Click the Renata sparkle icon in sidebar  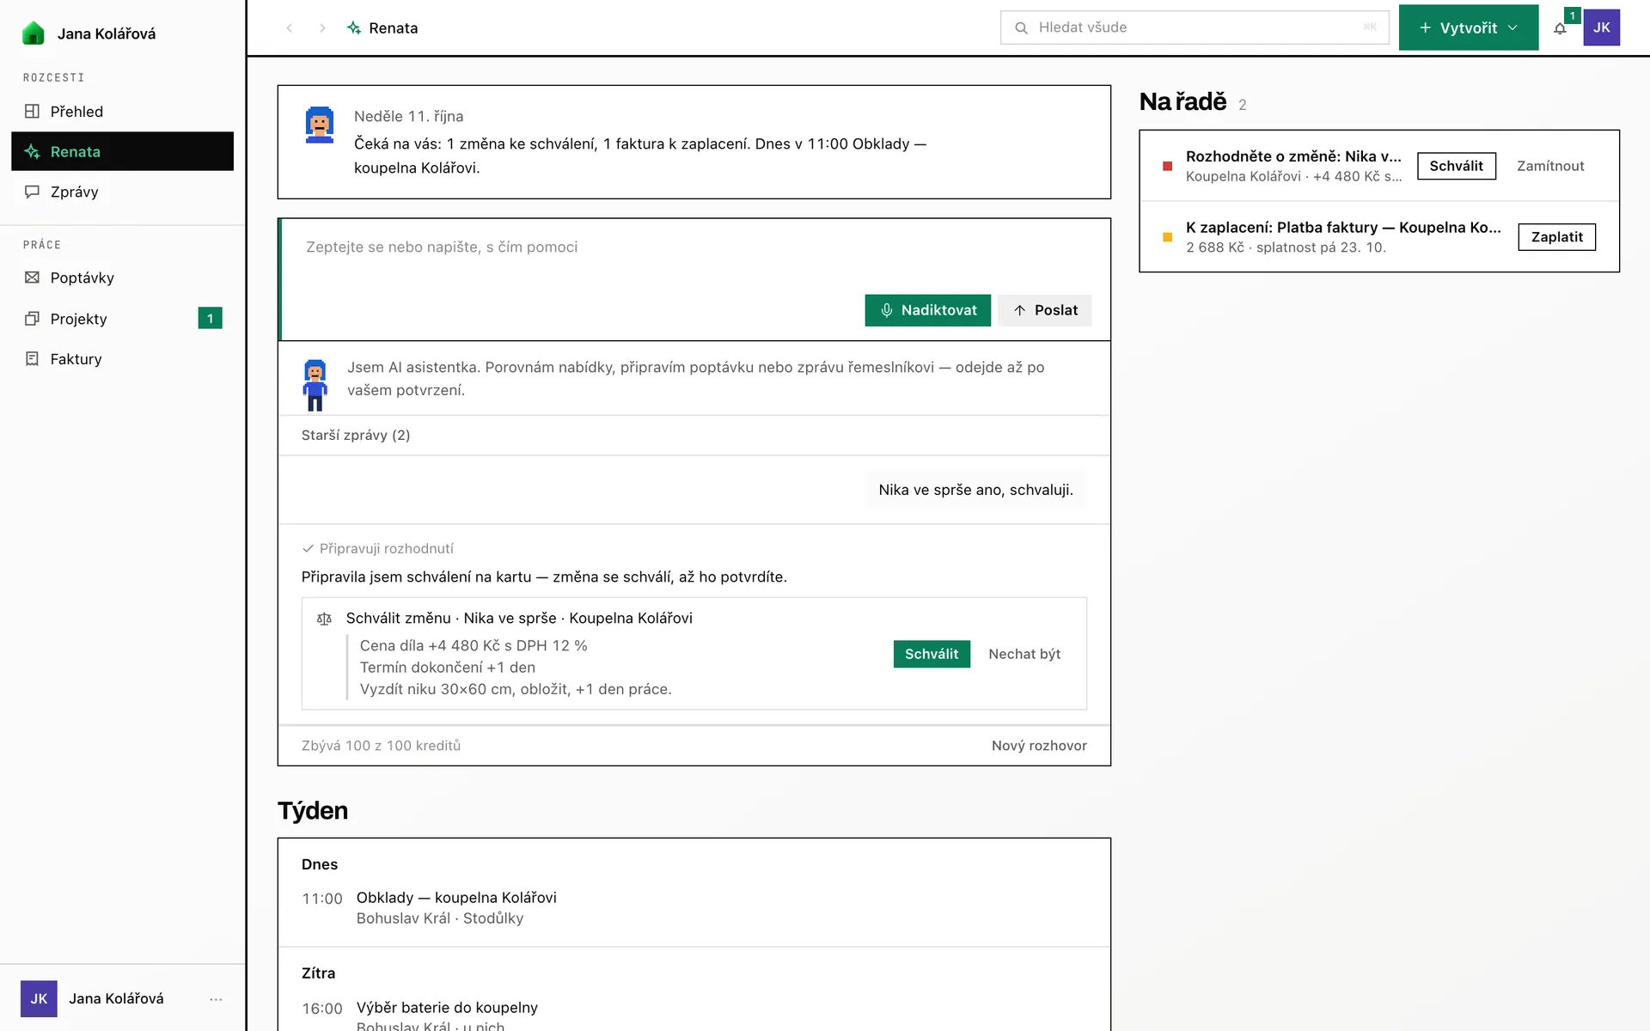pyautogui.click(x=32, y=151)
